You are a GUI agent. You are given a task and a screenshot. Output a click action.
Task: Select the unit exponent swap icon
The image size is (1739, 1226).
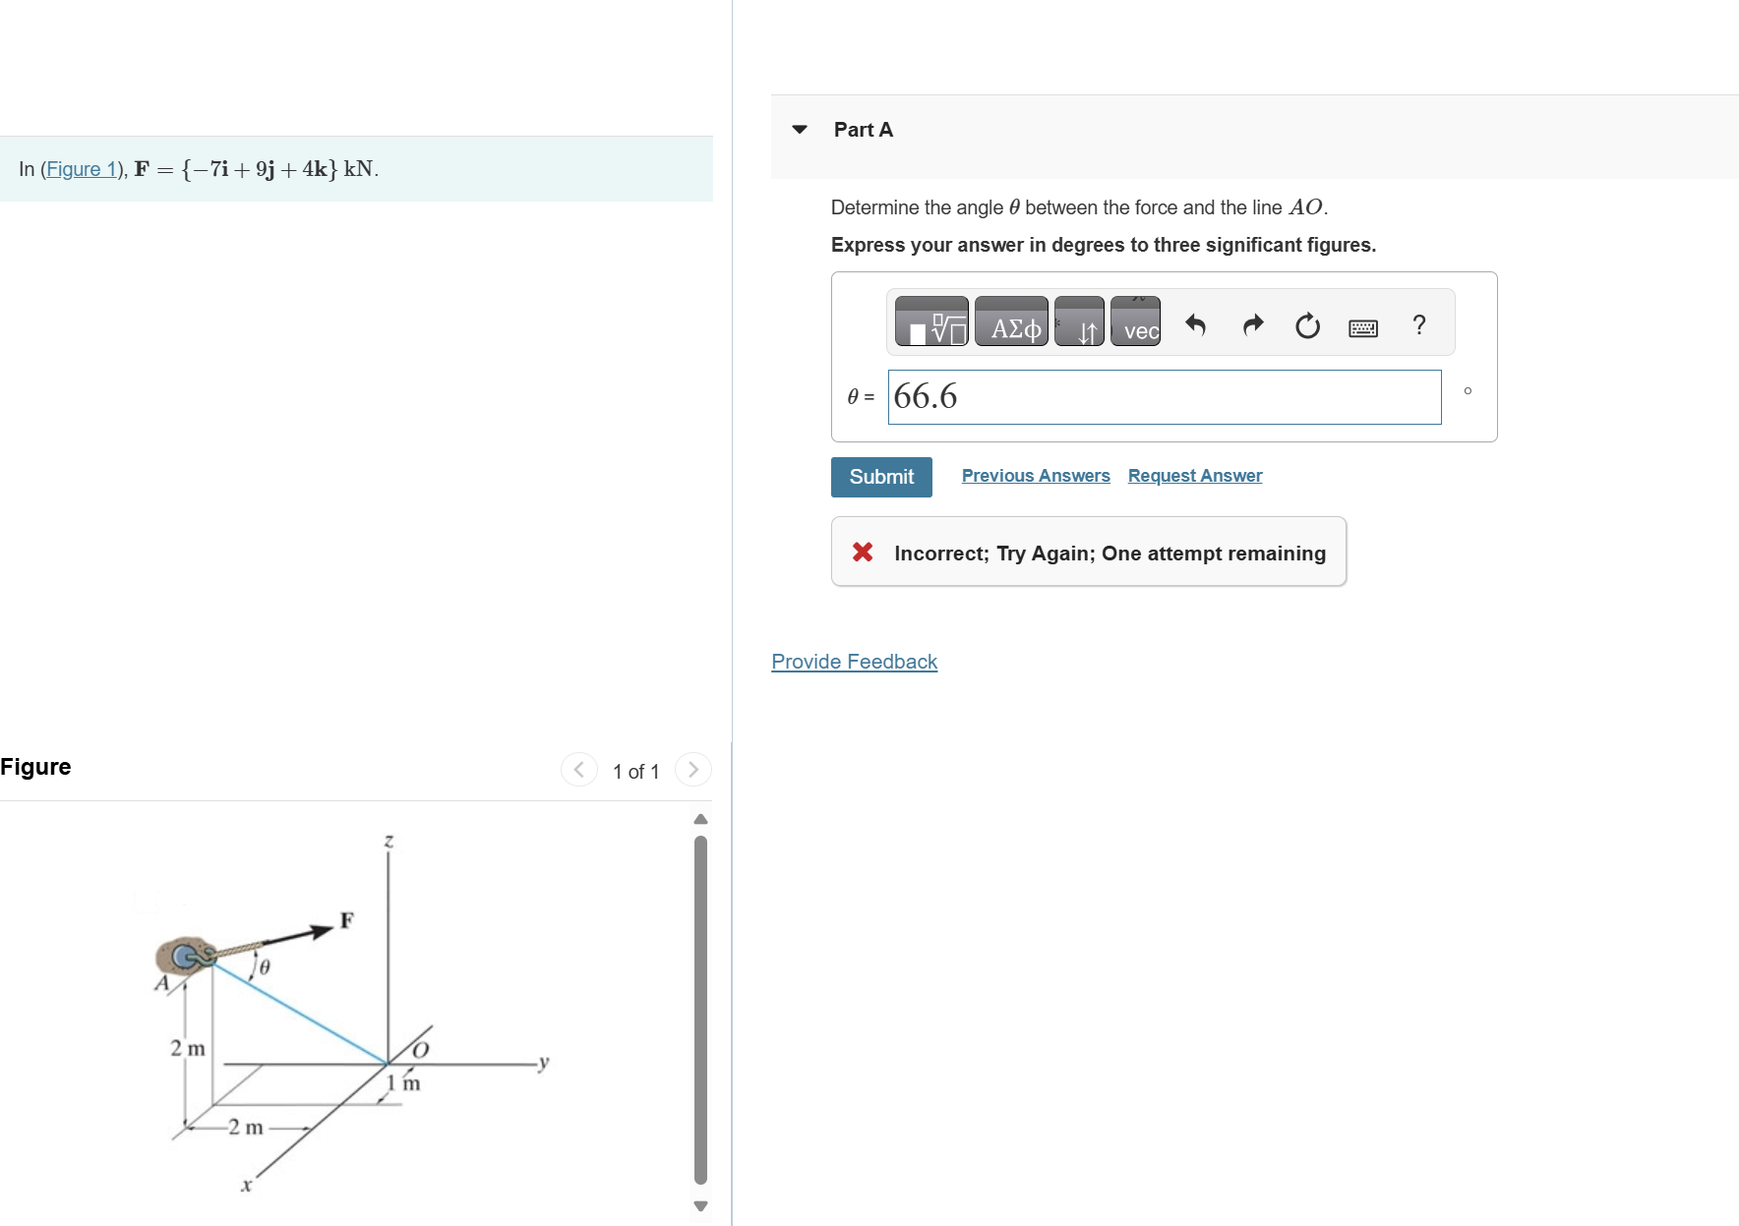click(1079, 322)
